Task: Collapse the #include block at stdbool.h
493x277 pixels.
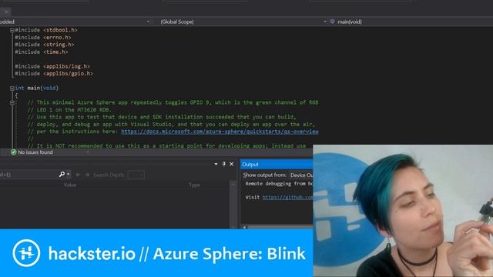Action: (12, 31)
